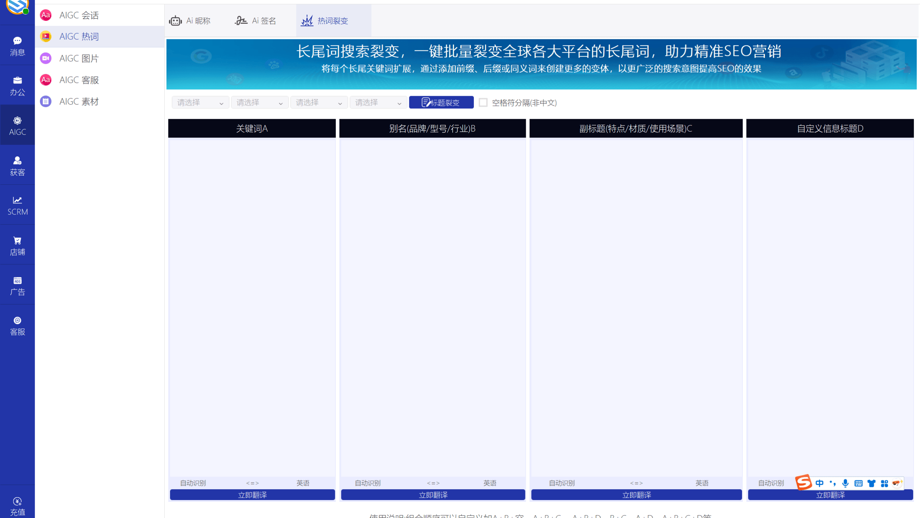Expand the second 请选择 dropdown
This screenshot has width=920, height=518.
(x=259, y=102)
